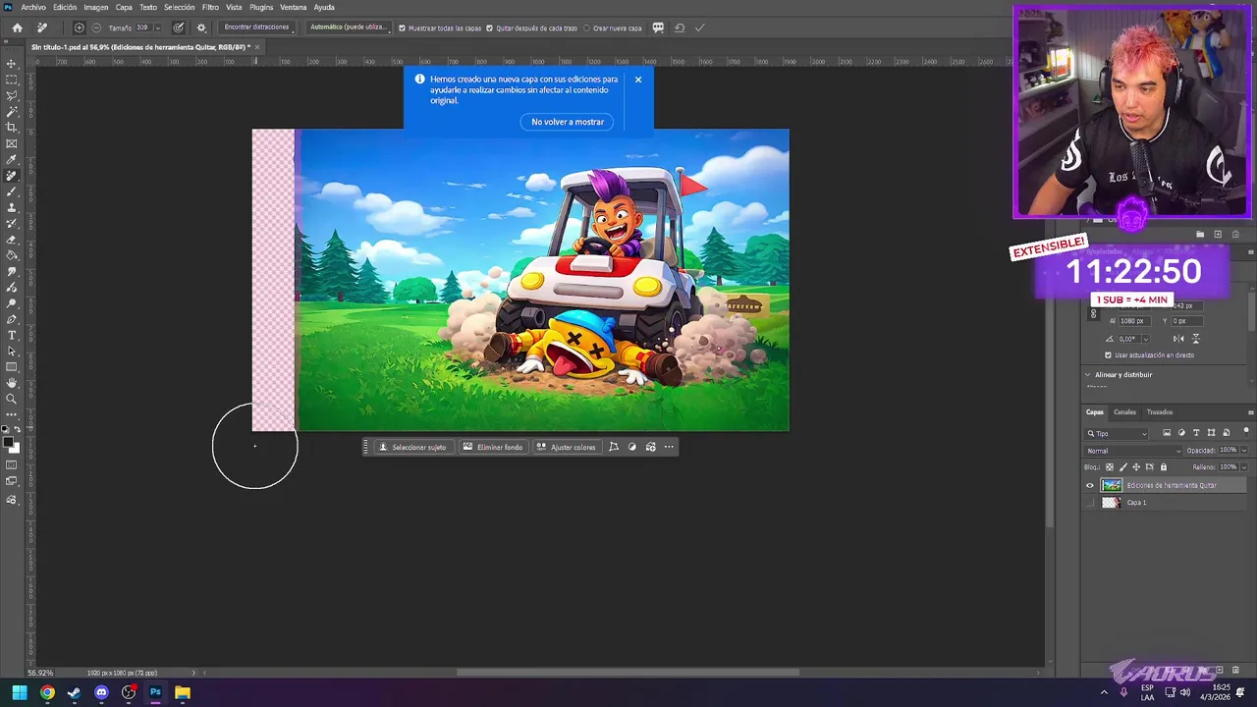Open contextual bar more options menu
1257x707 pixels.
tap(669, 447)
